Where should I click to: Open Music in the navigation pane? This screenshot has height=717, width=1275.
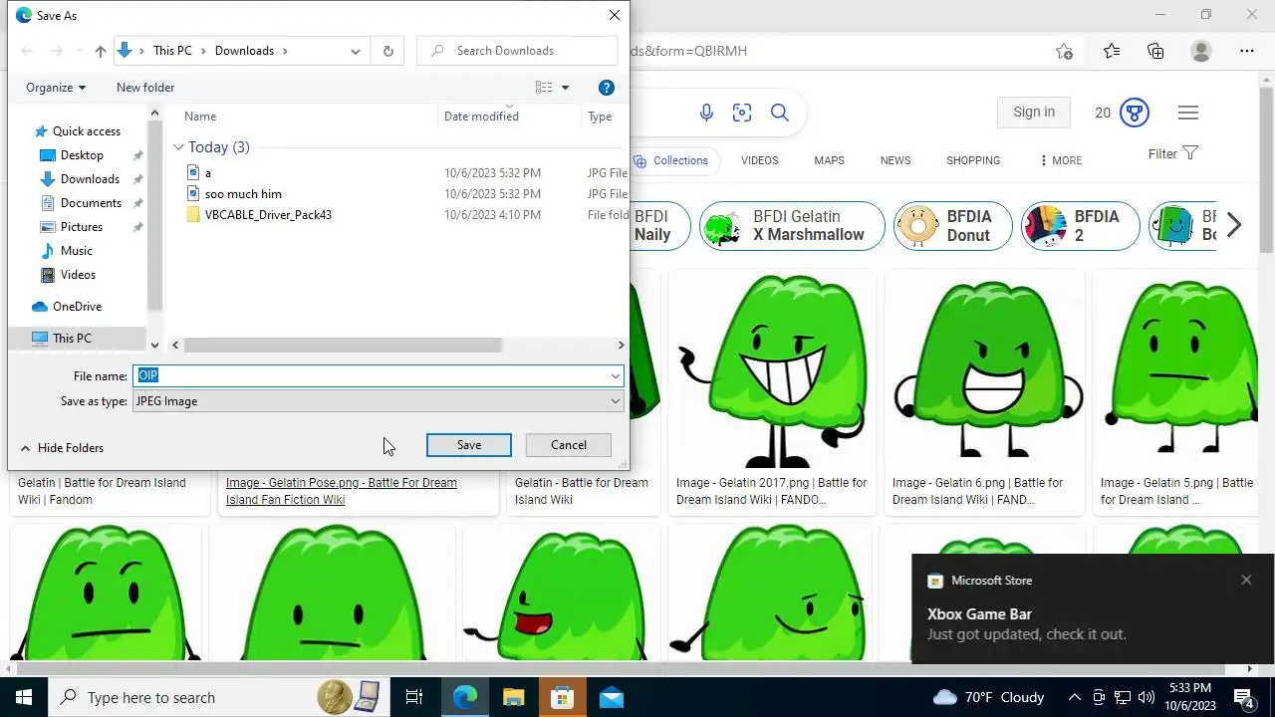76,251
